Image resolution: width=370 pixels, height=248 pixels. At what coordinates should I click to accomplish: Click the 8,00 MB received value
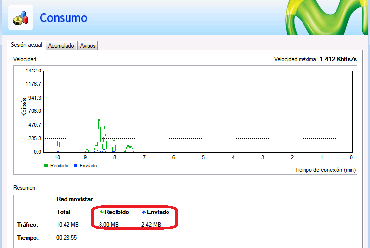(109, 225)
